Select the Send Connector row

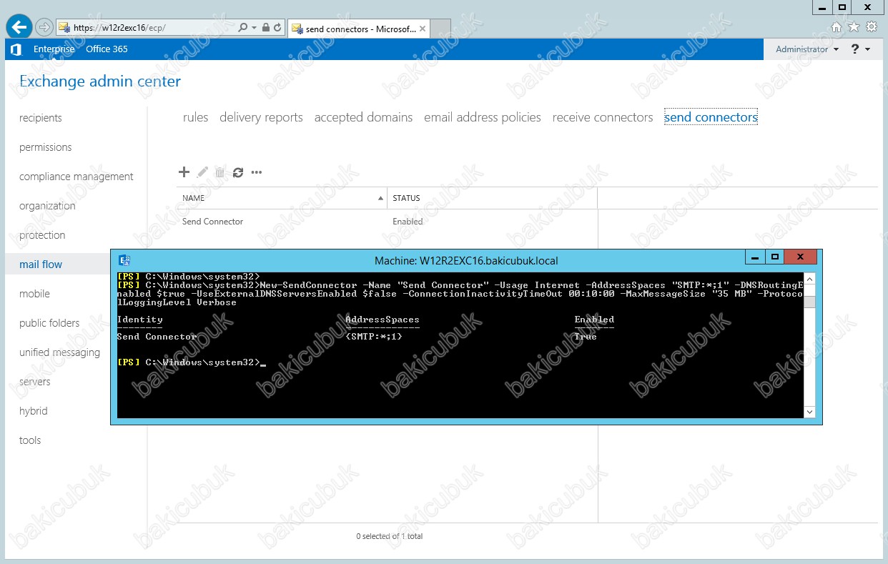387,222
